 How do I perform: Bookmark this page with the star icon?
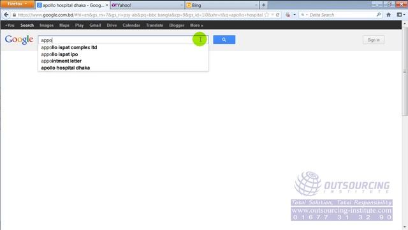pyautogui.click(x=266, y=15)
